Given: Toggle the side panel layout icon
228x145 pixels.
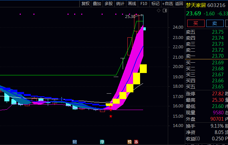Looking at the screenshot, I should [164, 11].
